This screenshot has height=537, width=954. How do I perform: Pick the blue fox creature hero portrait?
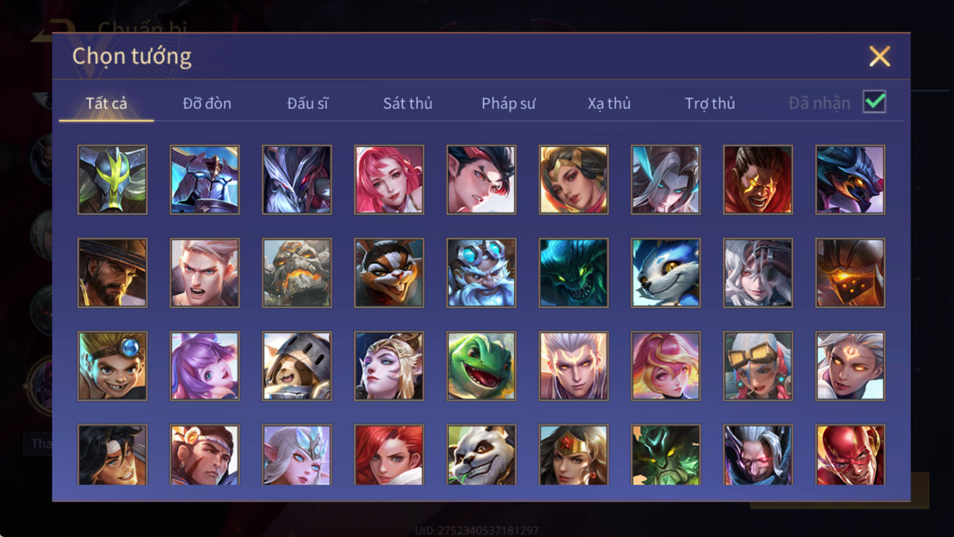point(665,273)
